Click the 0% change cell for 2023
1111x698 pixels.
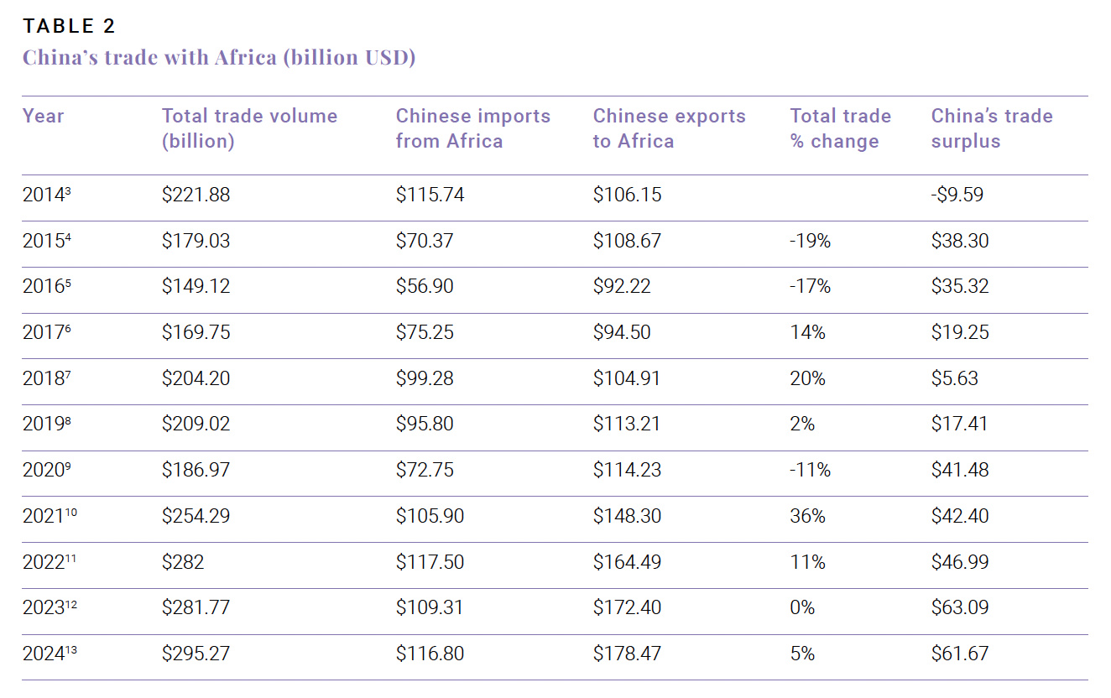click(802, 607)
